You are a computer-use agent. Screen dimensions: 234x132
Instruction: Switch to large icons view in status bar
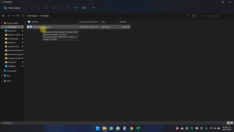[231, 123]
